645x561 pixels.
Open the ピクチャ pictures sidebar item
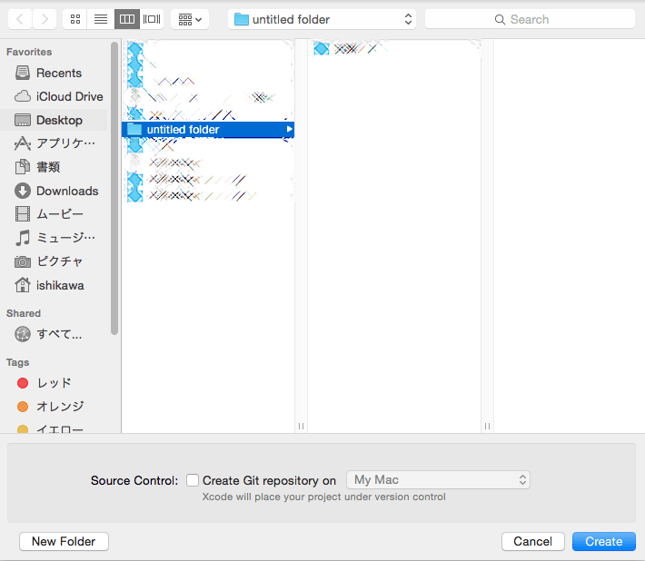54,261
